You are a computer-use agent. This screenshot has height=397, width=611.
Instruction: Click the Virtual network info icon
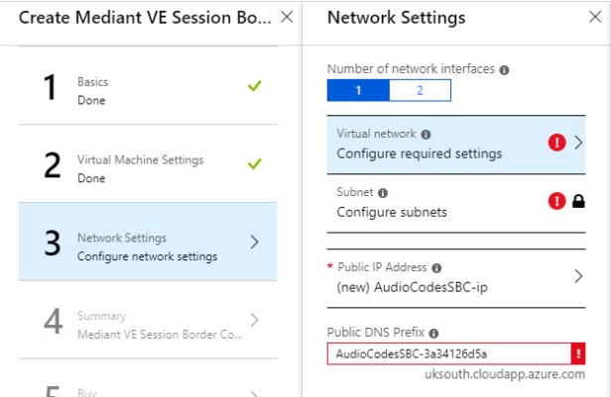(427, 134)
